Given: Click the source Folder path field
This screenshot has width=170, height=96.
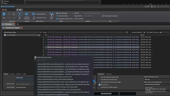Looking at the screenshot, I should tap(86, 32).
